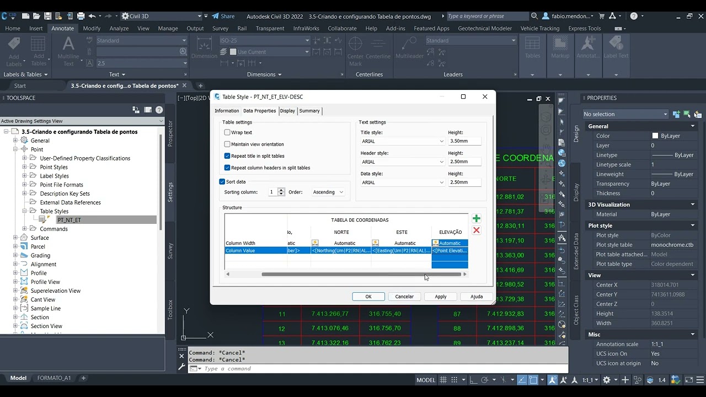Screen dimensions: 706x397
Task: Toggle ortho mode icon in status bar
Action: 473,380
